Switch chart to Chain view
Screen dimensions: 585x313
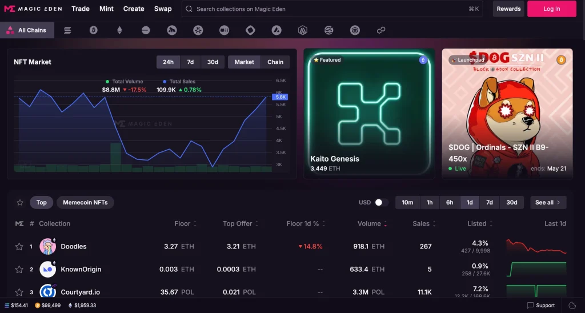point(275,62)
